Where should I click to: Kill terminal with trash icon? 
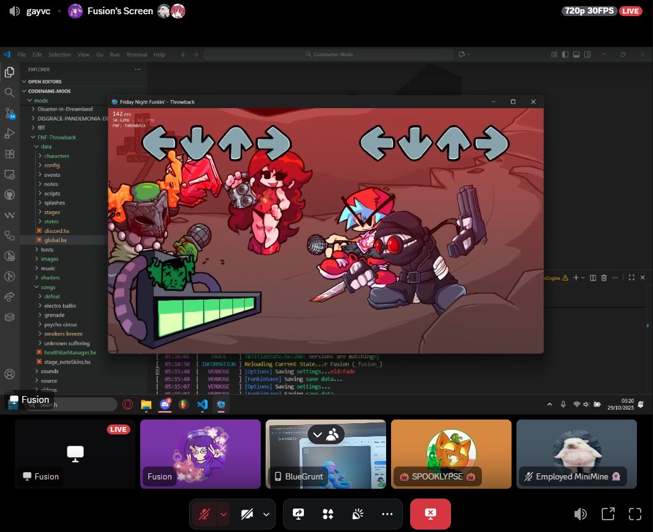pos(604,277)
